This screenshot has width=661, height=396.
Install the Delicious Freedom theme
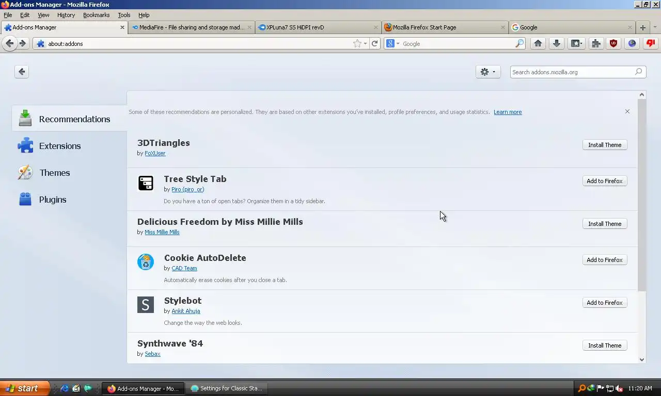click(x=605, y=224)
